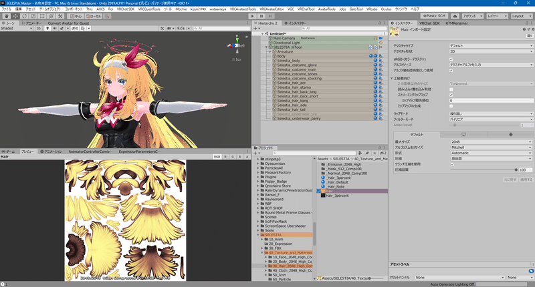Open resize algorithm Mitchell dropdown
Image resolution: width=535 pixels, height=287 pixels.
(x=491, y=148)
